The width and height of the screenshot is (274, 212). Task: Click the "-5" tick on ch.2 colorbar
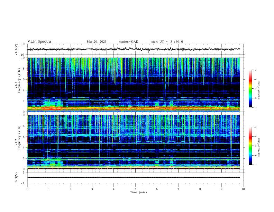[255, 146]
